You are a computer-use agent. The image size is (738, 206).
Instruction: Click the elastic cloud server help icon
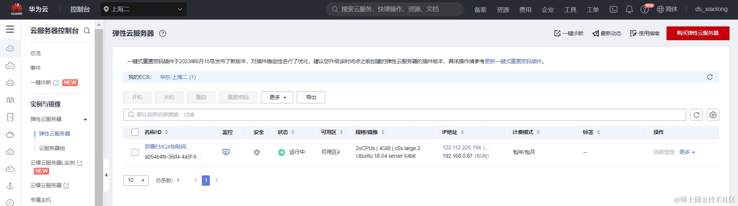coord(163,33)
